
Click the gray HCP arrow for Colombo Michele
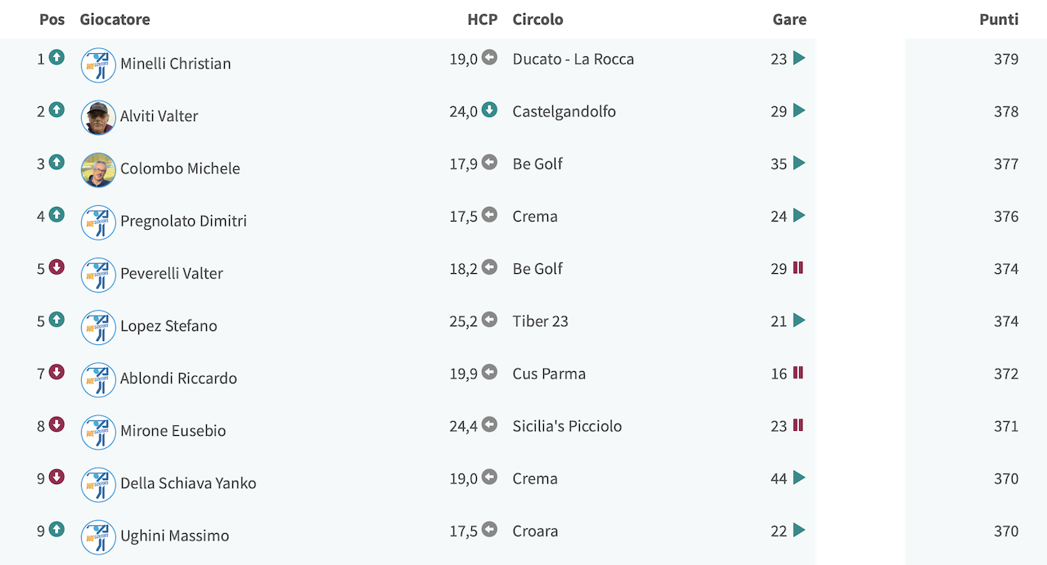tap(489, 162)
